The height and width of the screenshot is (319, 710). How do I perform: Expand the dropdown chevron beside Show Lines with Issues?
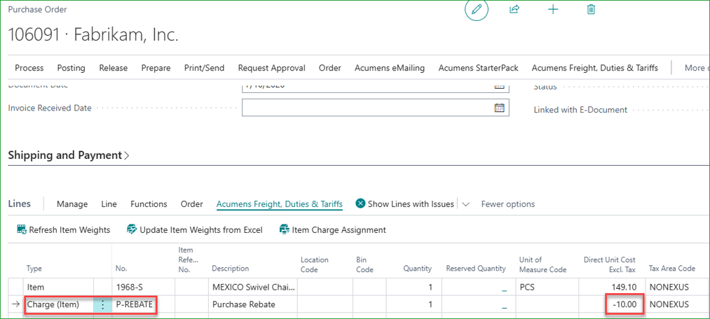[x=465, y=204]
